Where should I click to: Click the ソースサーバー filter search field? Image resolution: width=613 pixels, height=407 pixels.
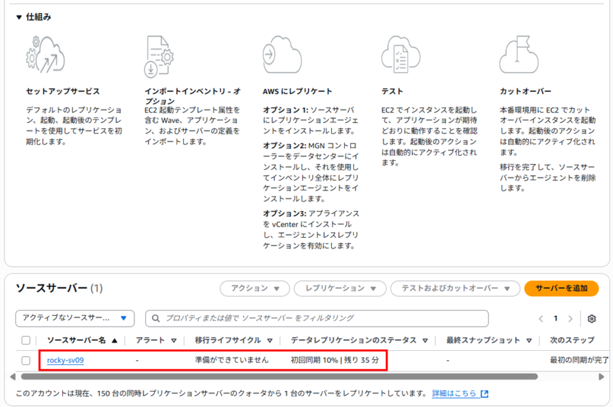(317, 319)
